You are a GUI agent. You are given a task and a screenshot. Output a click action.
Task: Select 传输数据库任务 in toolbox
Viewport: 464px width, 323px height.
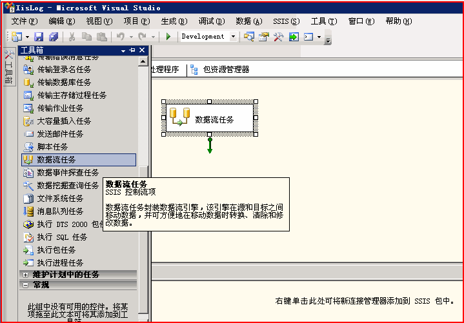[x=79, y=82]
